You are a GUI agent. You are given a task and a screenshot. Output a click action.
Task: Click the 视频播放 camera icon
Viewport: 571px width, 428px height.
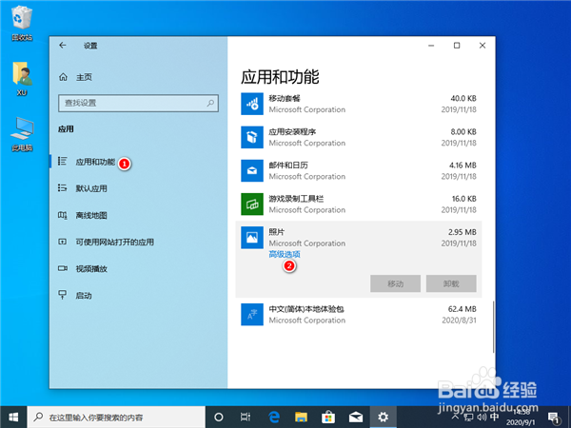coord(62,268)
